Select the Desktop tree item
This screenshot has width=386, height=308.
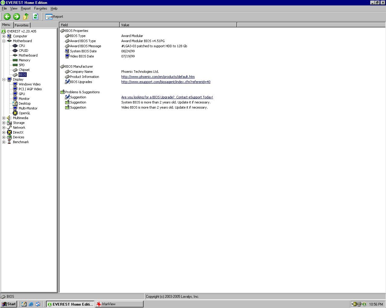tap(24, 103)
